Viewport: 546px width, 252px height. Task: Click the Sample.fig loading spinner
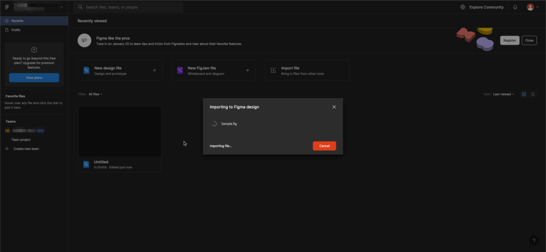coord(214,124)
